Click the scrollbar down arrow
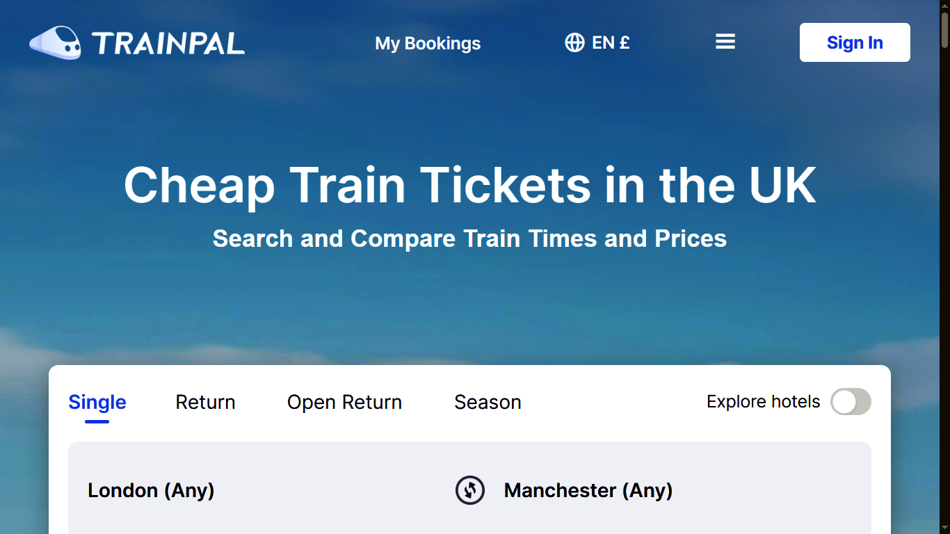Image resolution: width=950 pixels, height=534 pixels. 944,528
